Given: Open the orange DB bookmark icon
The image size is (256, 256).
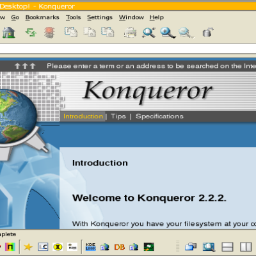Looking at the screenshot, I should pyautogui.click(x=120, y=247).
